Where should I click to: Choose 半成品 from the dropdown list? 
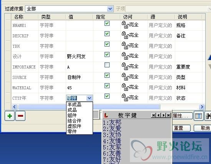click(x=74, y=105)
